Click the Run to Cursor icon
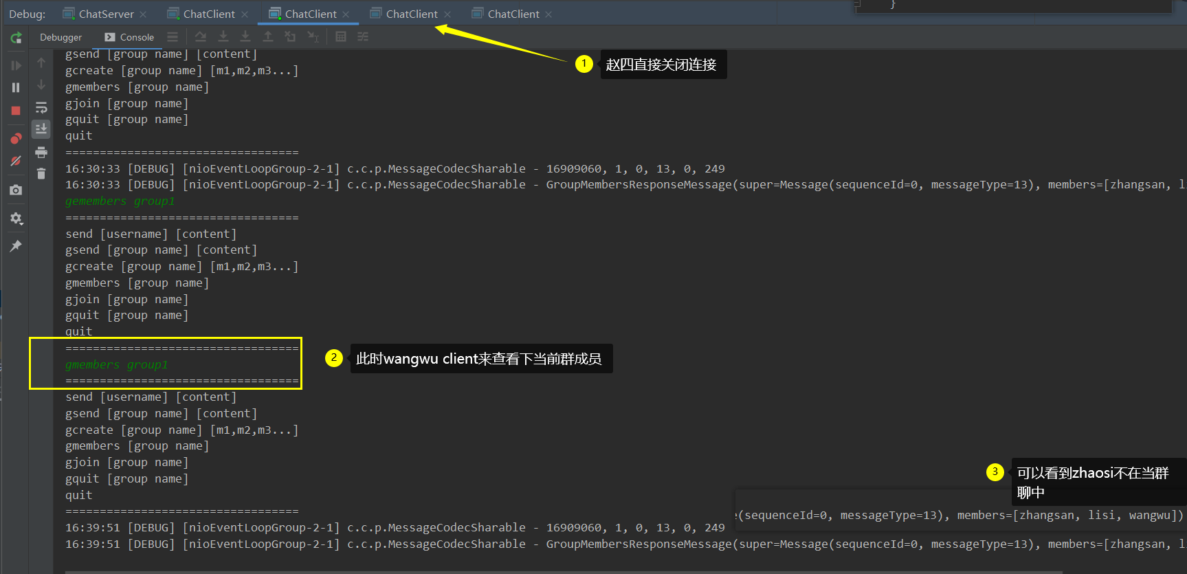Image resolution: width=1187 pixels, height=574 pixels. coord(313,36)
